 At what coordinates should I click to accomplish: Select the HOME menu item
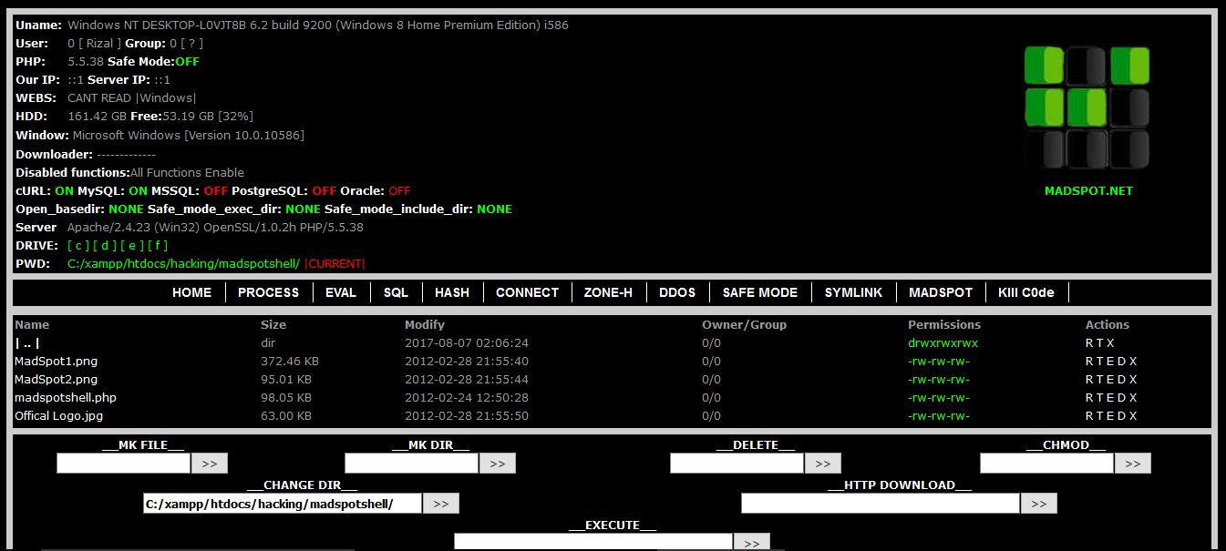coord(191,292)
